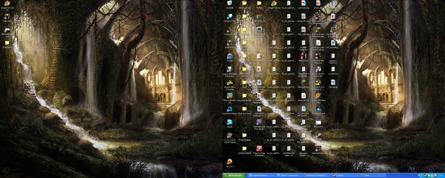
Task: Open the Random Bullshit folder
Action: [244, 150]
